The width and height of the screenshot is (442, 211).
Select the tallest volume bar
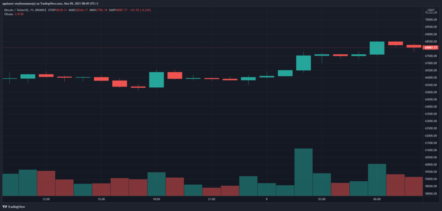(x=303, y=172)
